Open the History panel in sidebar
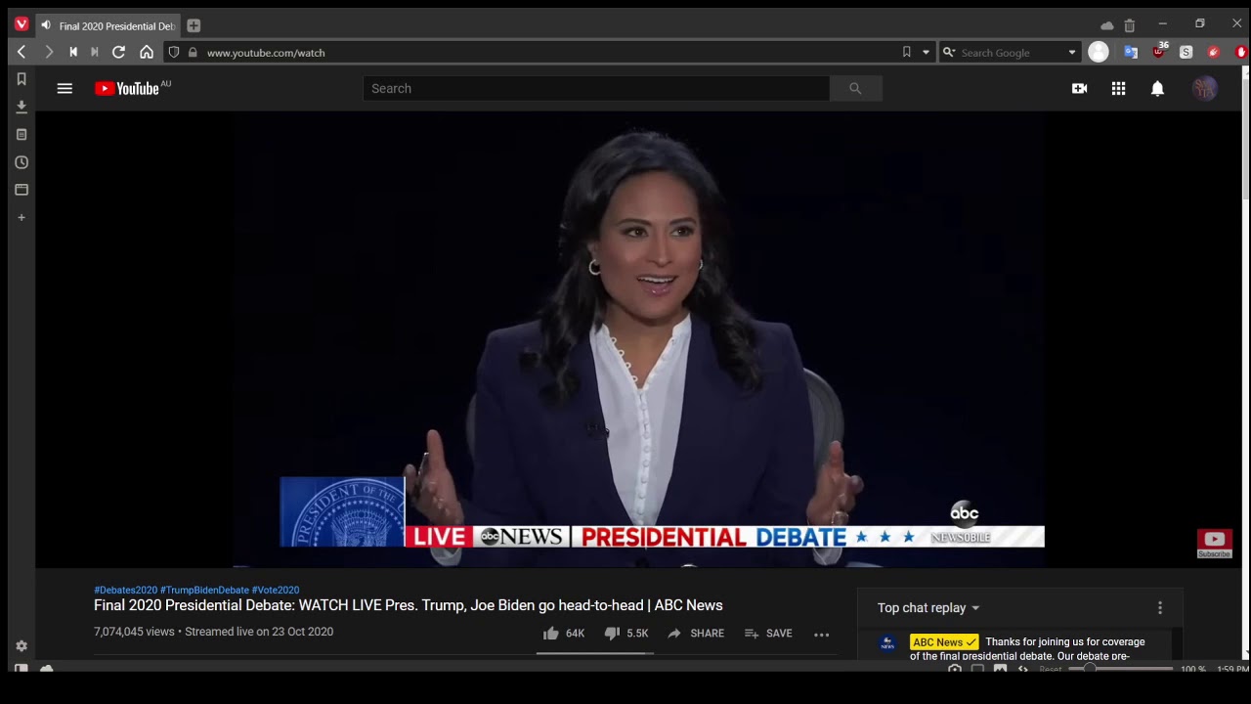This screenshot has width=1251, height=704. 22,162
